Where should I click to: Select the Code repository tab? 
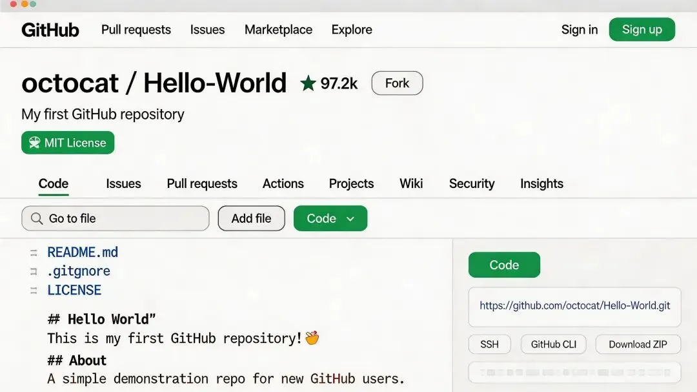click(54, 184)
